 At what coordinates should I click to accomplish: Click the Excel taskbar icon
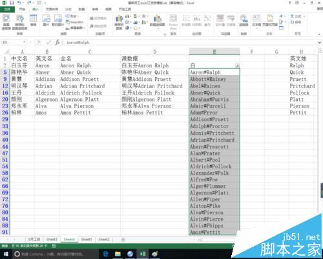(x=143, y=254)
